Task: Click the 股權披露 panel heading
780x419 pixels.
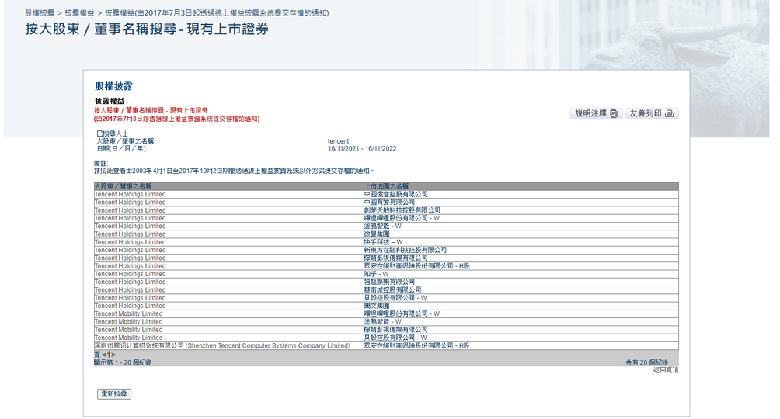Action: 114,86
